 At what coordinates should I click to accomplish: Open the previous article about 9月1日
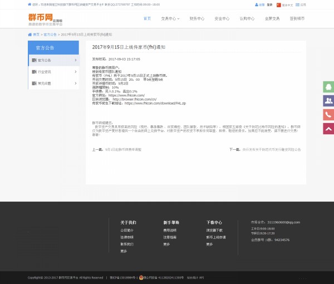point(124,150)
